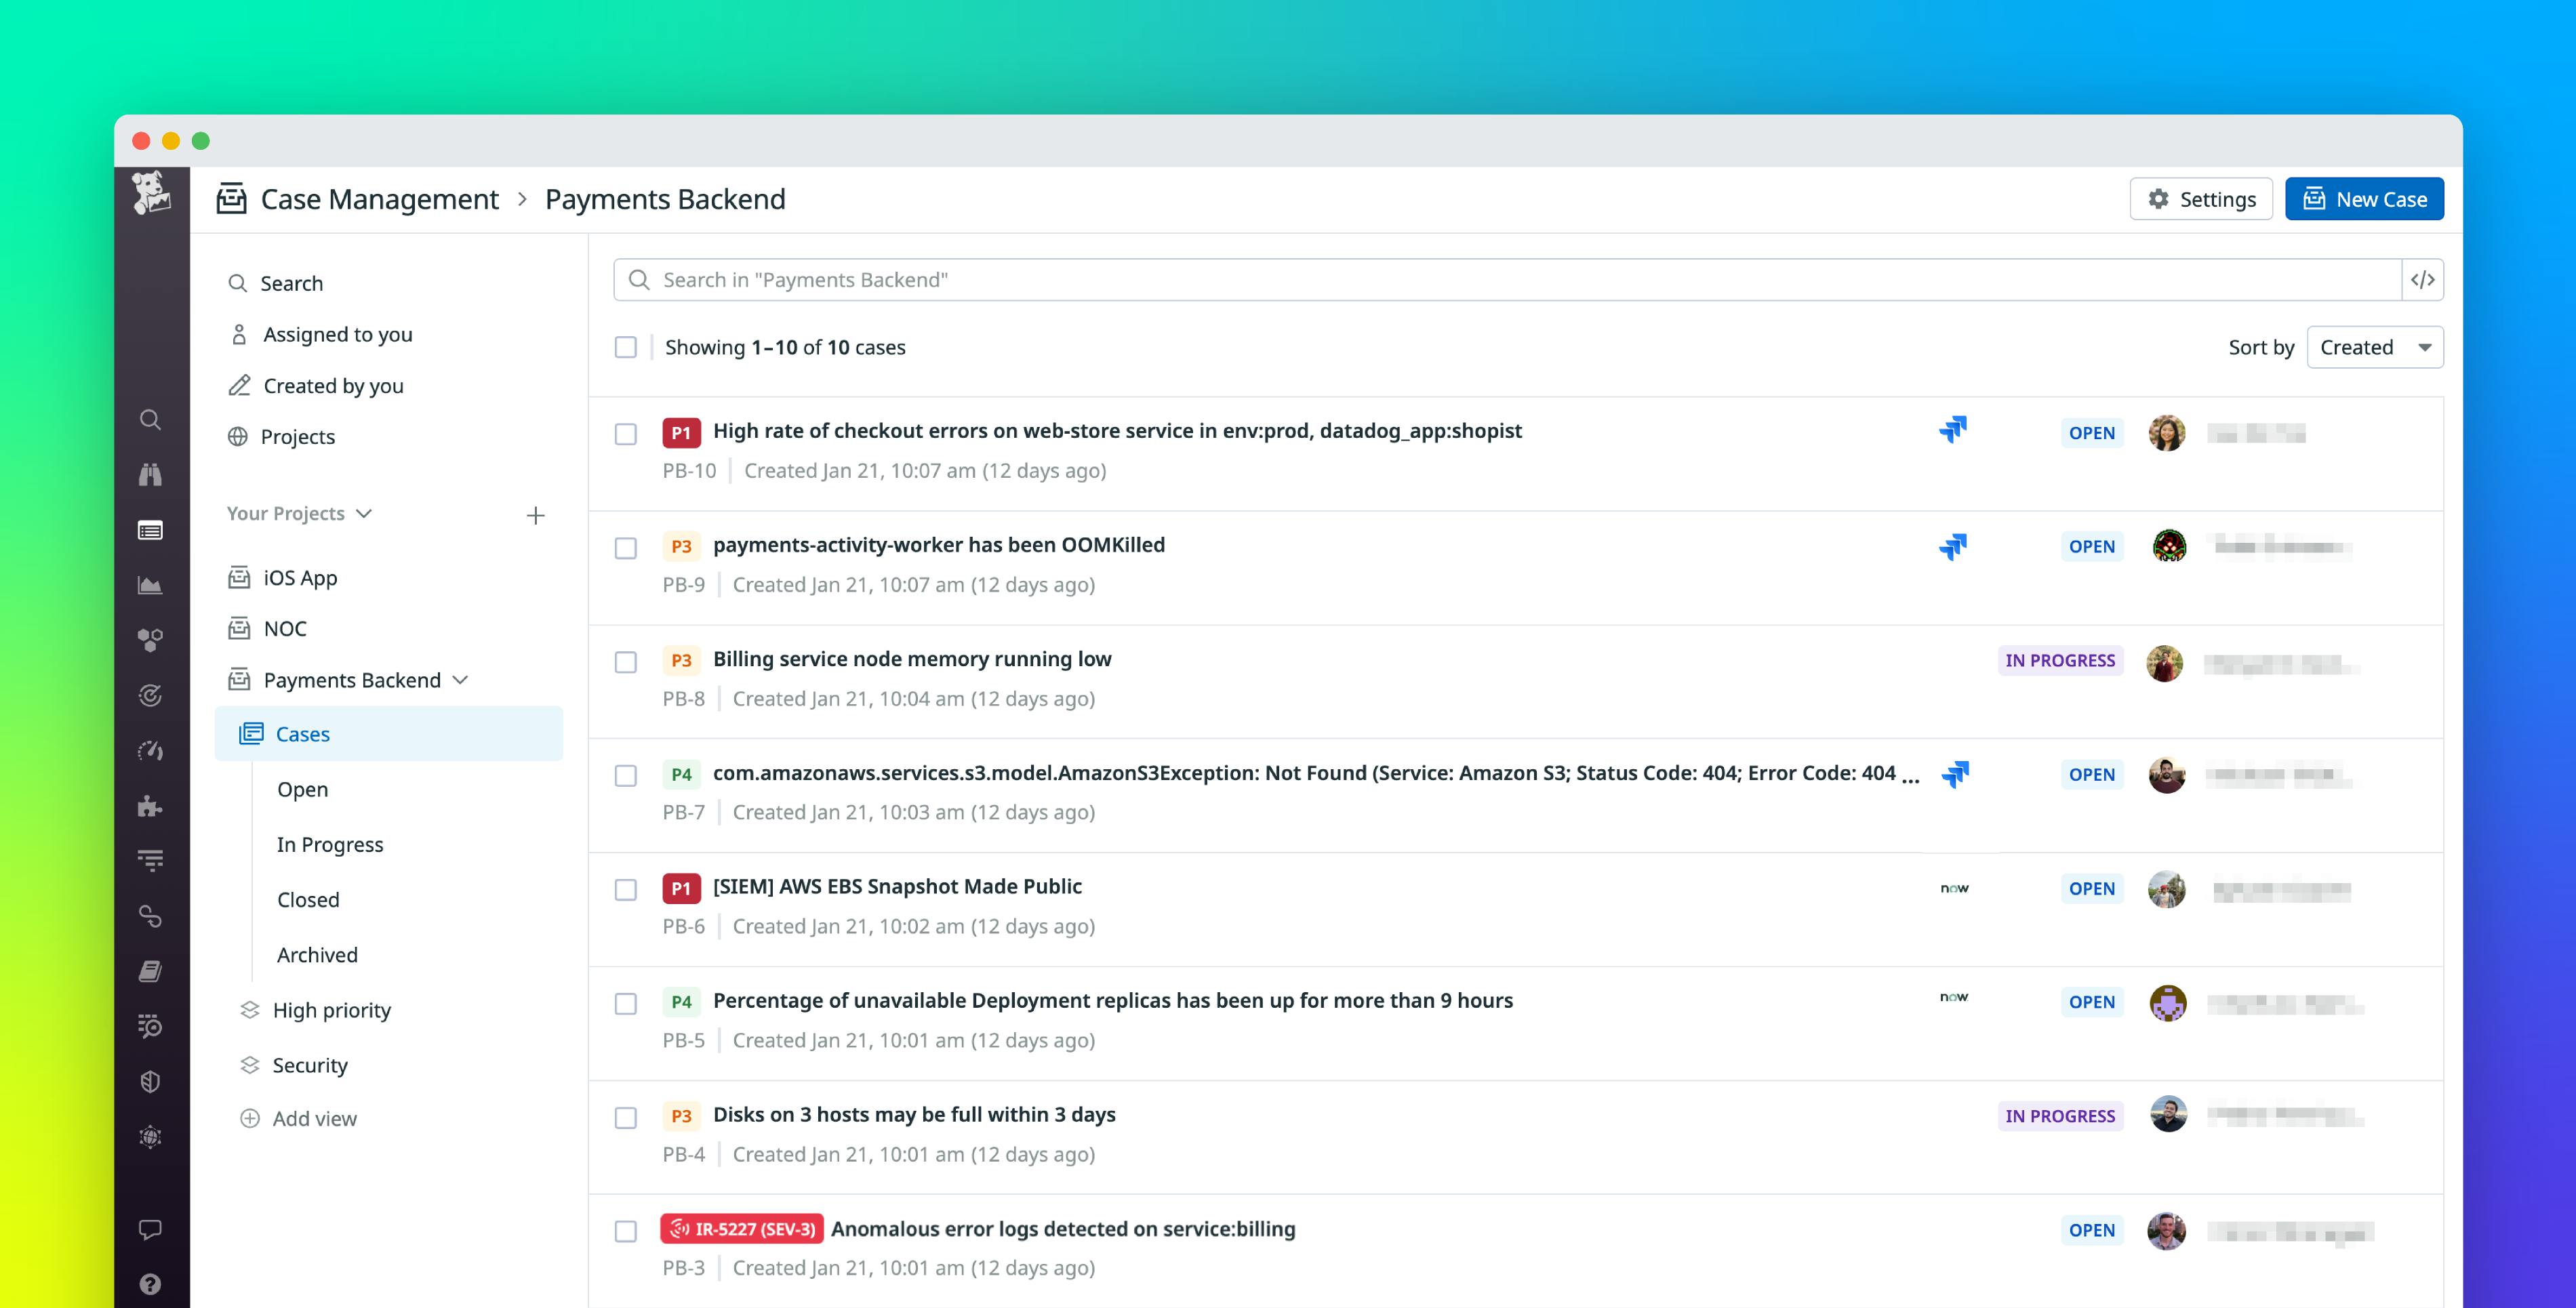Check the checkbox next to PB-9 OOMKilled case
This screenshot has width=2576, height=1308.
click(x=626, y=548)
